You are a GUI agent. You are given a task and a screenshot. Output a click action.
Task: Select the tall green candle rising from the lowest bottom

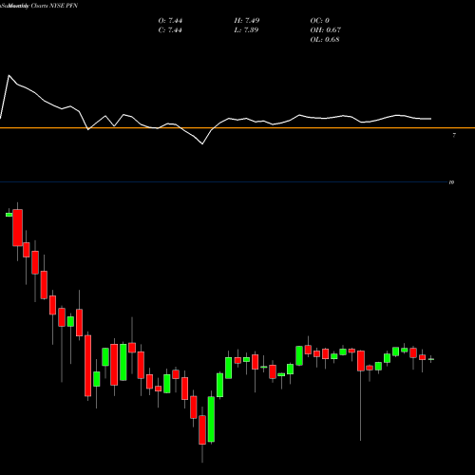211,419
